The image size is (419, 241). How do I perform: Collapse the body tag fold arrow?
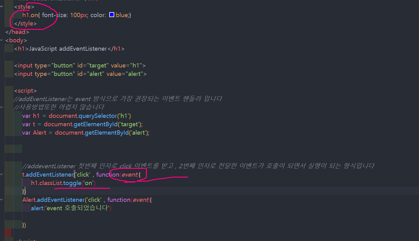point(2,40)
